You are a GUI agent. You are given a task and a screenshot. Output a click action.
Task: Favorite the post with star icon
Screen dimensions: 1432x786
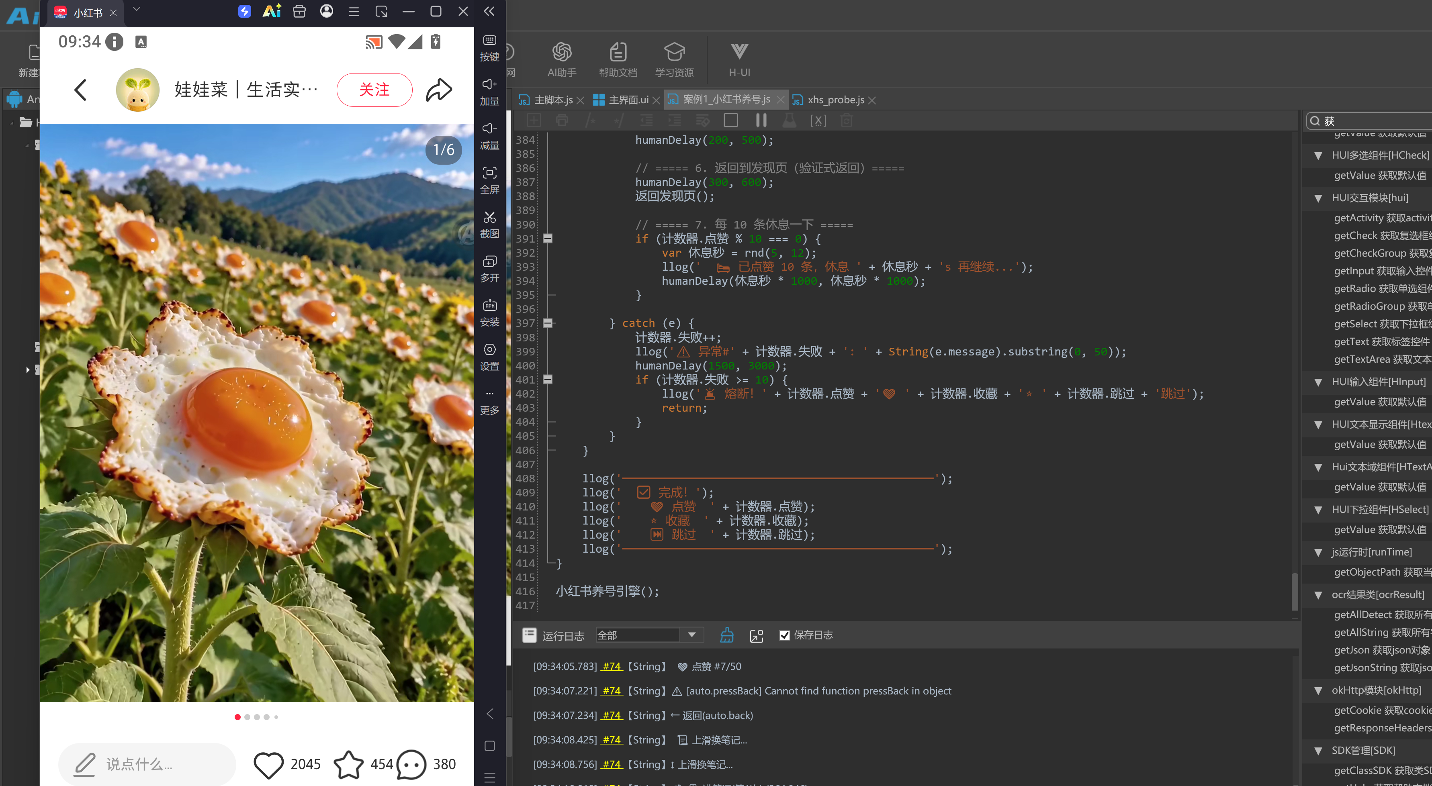348,764
